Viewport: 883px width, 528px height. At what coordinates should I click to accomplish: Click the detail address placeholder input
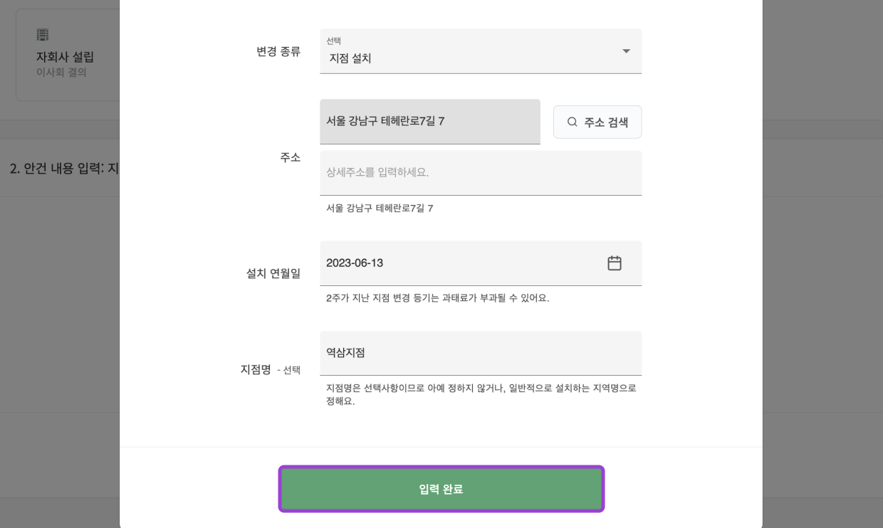(480, 172)
